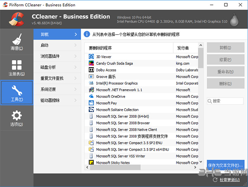Select the Dolby Access icon
Screen dimensions: 248x187
pyautogui.click(x=91, y=70)
